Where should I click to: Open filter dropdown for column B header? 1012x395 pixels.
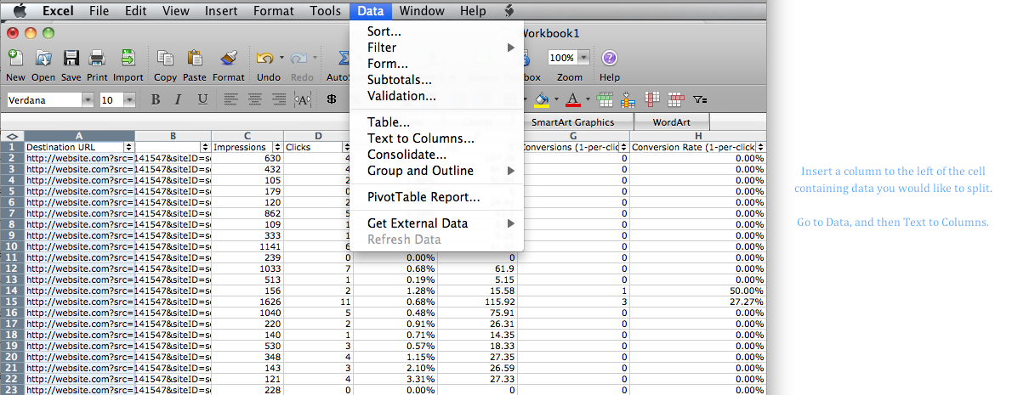(x=205, y=147)
